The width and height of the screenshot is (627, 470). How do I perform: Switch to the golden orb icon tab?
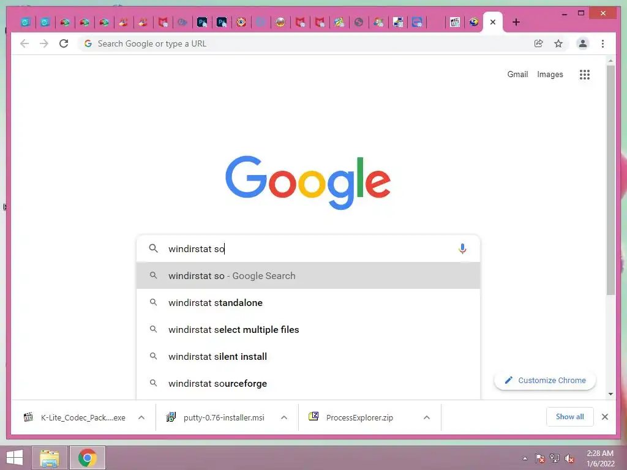pyautogui.click(x=280, y=22)
